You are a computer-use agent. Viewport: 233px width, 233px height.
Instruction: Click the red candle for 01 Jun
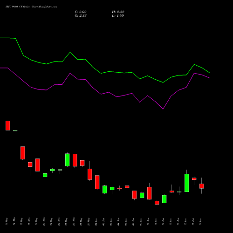coord(97,182)
